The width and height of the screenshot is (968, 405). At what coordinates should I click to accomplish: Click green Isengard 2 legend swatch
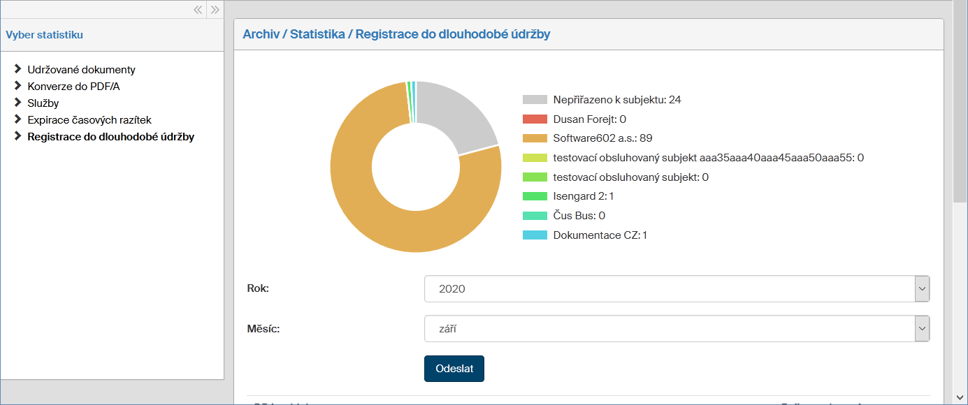535,196
